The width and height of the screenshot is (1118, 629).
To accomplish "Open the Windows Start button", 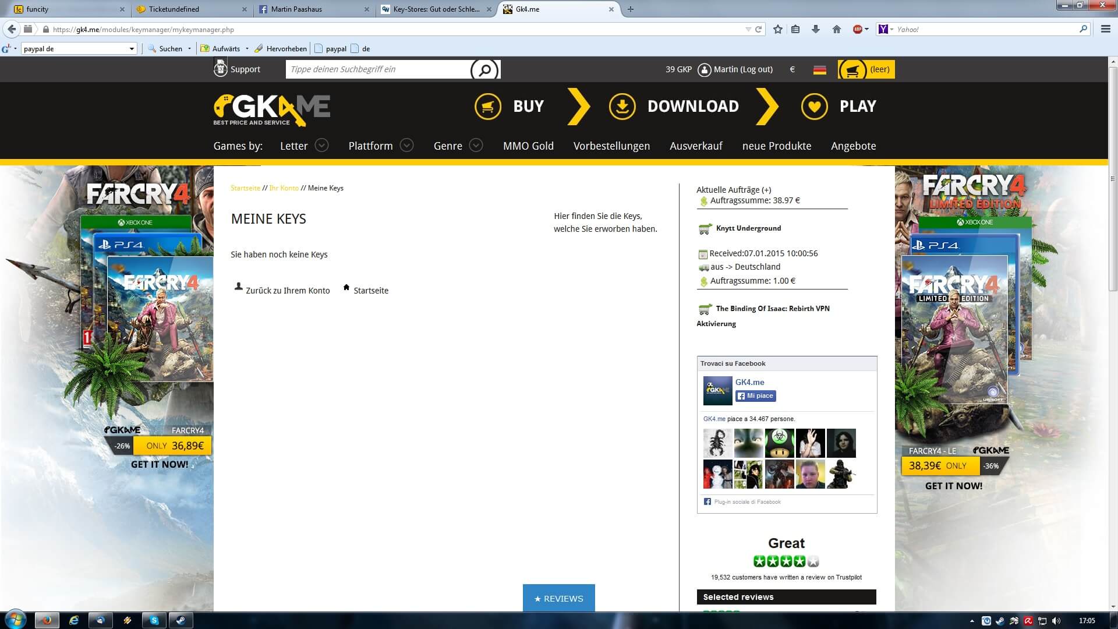I will (x=15, y=620).
